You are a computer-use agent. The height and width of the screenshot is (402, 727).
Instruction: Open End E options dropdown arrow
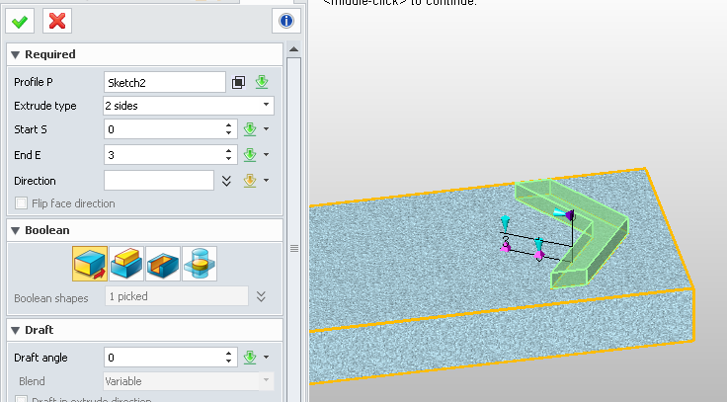tap(266, 154)
